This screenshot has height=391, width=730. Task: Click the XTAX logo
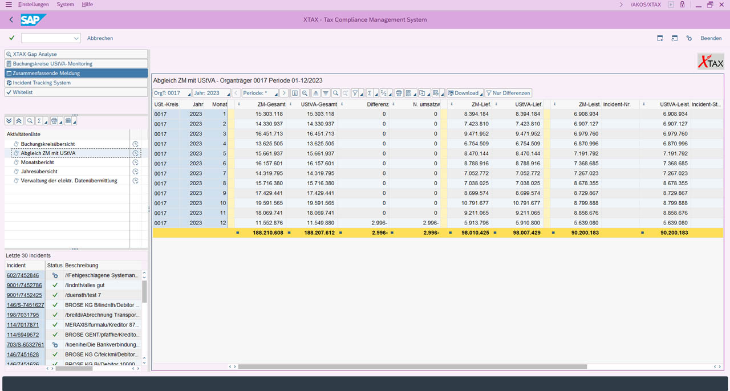pos(711,62)
